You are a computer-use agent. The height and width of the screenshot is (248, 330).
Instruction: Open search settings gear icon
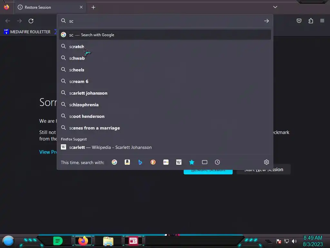(267, 162)
